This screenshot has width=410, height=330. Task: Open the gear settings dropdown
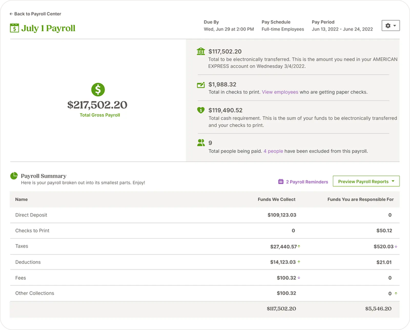(390, 26)
